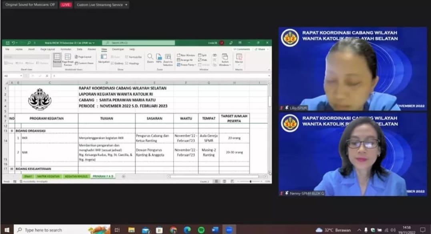Select Zoom to Selection icon
Viewport: 431px width, 234px height.
[x=168, y=58]
